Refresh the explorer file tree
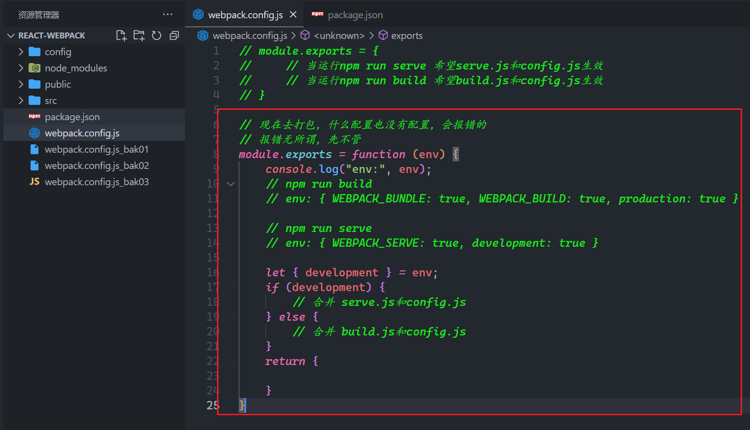Image resolution: width=750 pixels, height=430 pixels. coord(156,35)
